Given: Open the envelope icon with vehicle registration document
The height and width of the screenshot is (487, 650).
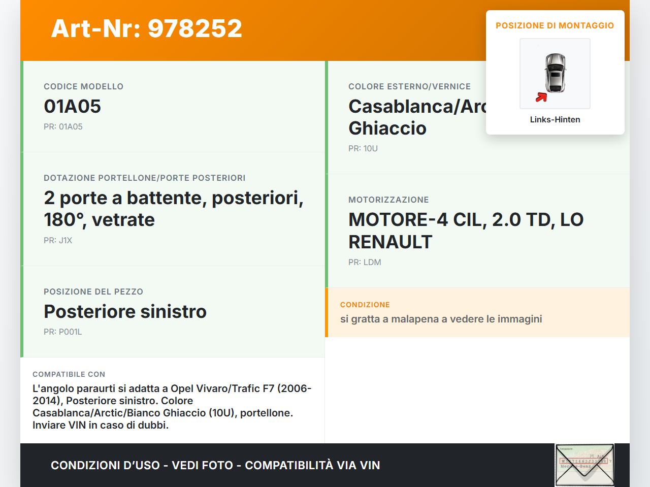Looking at the screenshot, I should (584, 465).
